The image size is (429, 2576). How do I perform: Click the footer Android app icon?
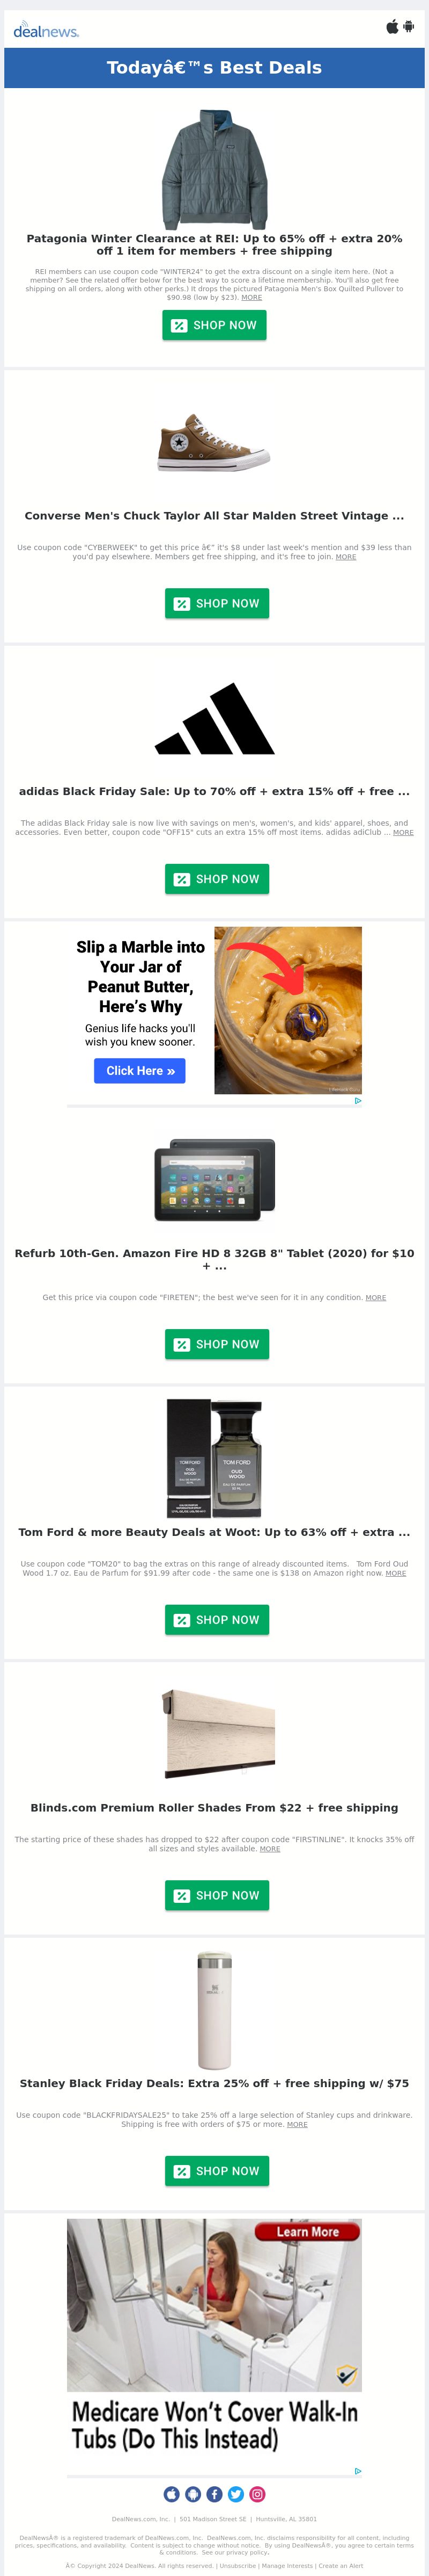[x=193, y=2494]
